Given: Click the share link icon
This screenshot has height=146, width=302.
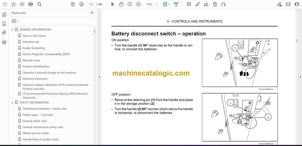Looking at the screenshot, I should (279, 4).
